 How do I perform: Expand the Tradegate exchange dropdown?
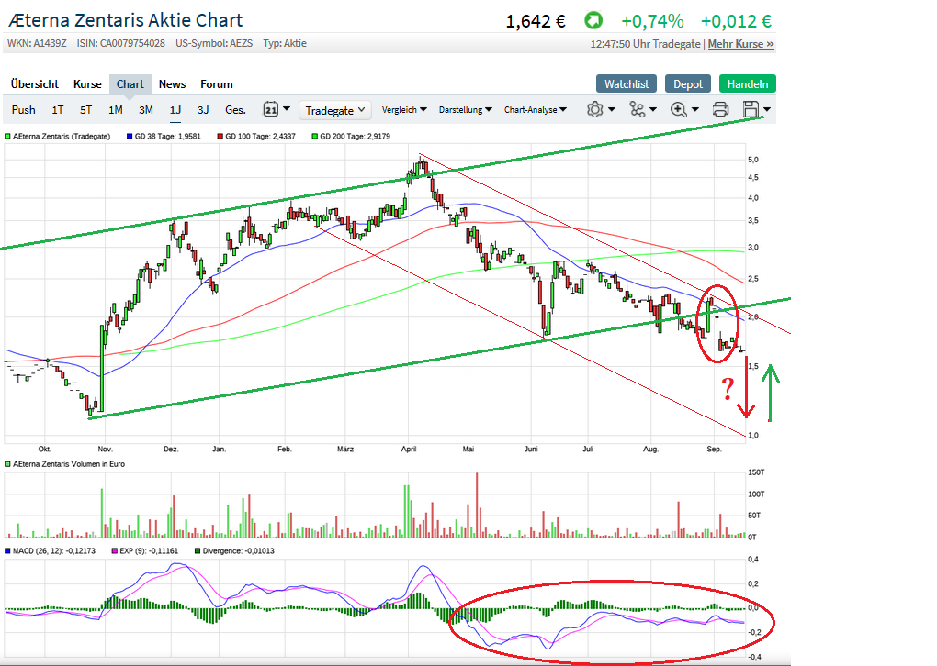(334, 110)
